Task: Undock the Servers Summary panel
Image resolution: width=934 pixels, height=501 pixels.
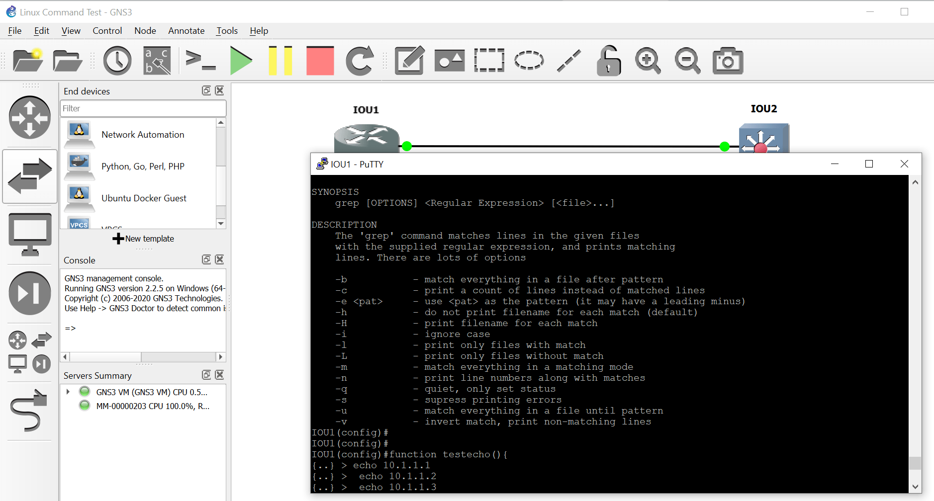Action: [x=206, y=375]
